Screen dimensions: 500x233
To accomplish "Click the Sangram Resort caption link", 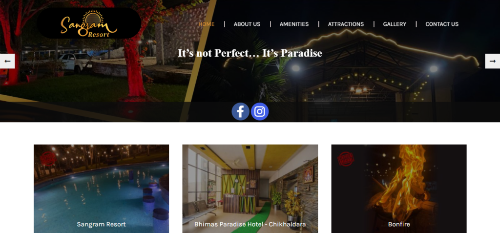I will [x=101, y=224].
